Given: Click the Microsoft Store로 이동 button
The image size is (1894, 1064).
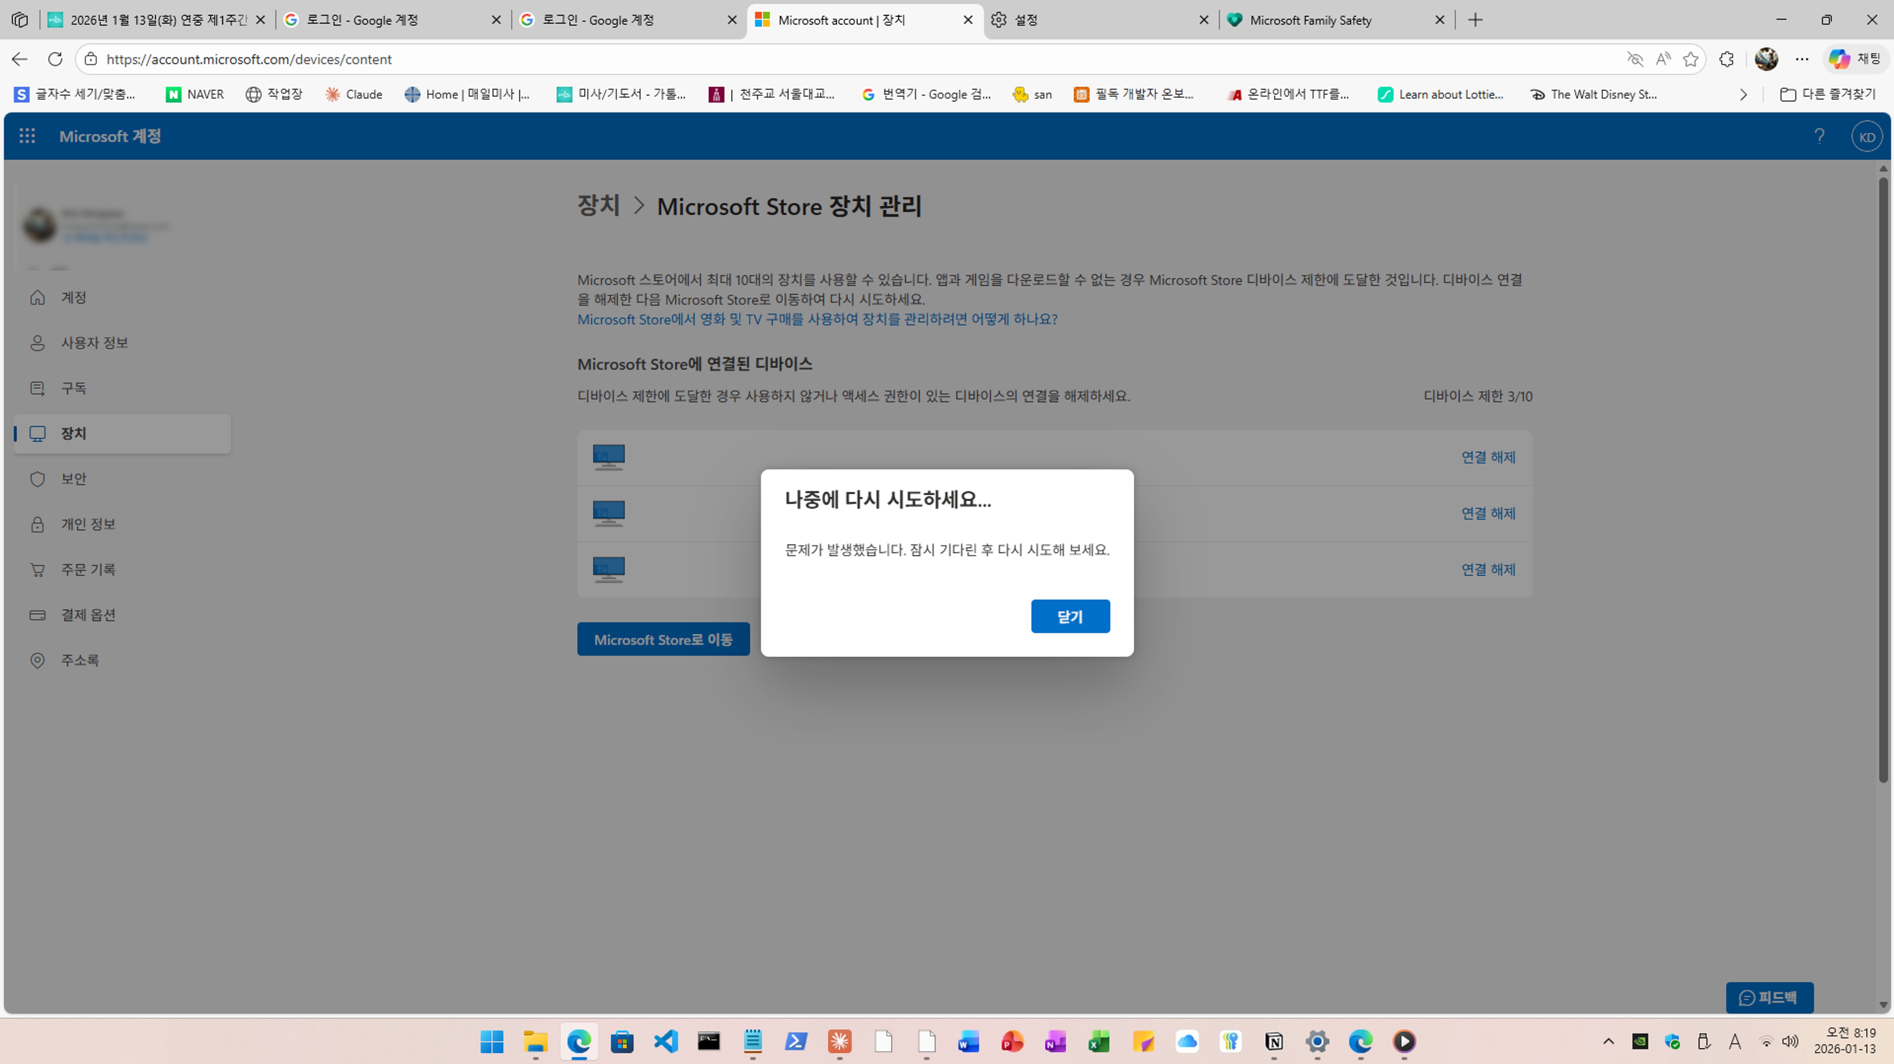Looking at the screenshot, I should click(663, 638).
